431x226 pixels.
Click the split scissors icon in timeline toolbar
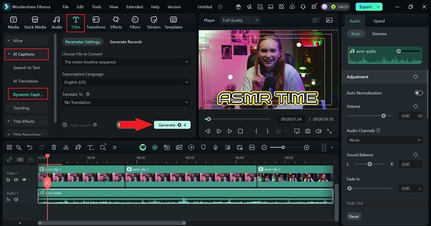tap(66, 147)
